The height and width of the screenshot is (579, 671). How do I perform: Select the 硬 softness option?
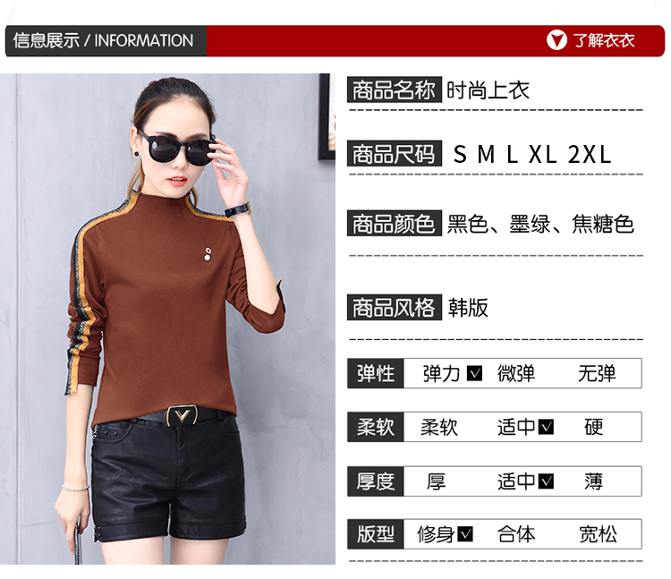(593, 427)
